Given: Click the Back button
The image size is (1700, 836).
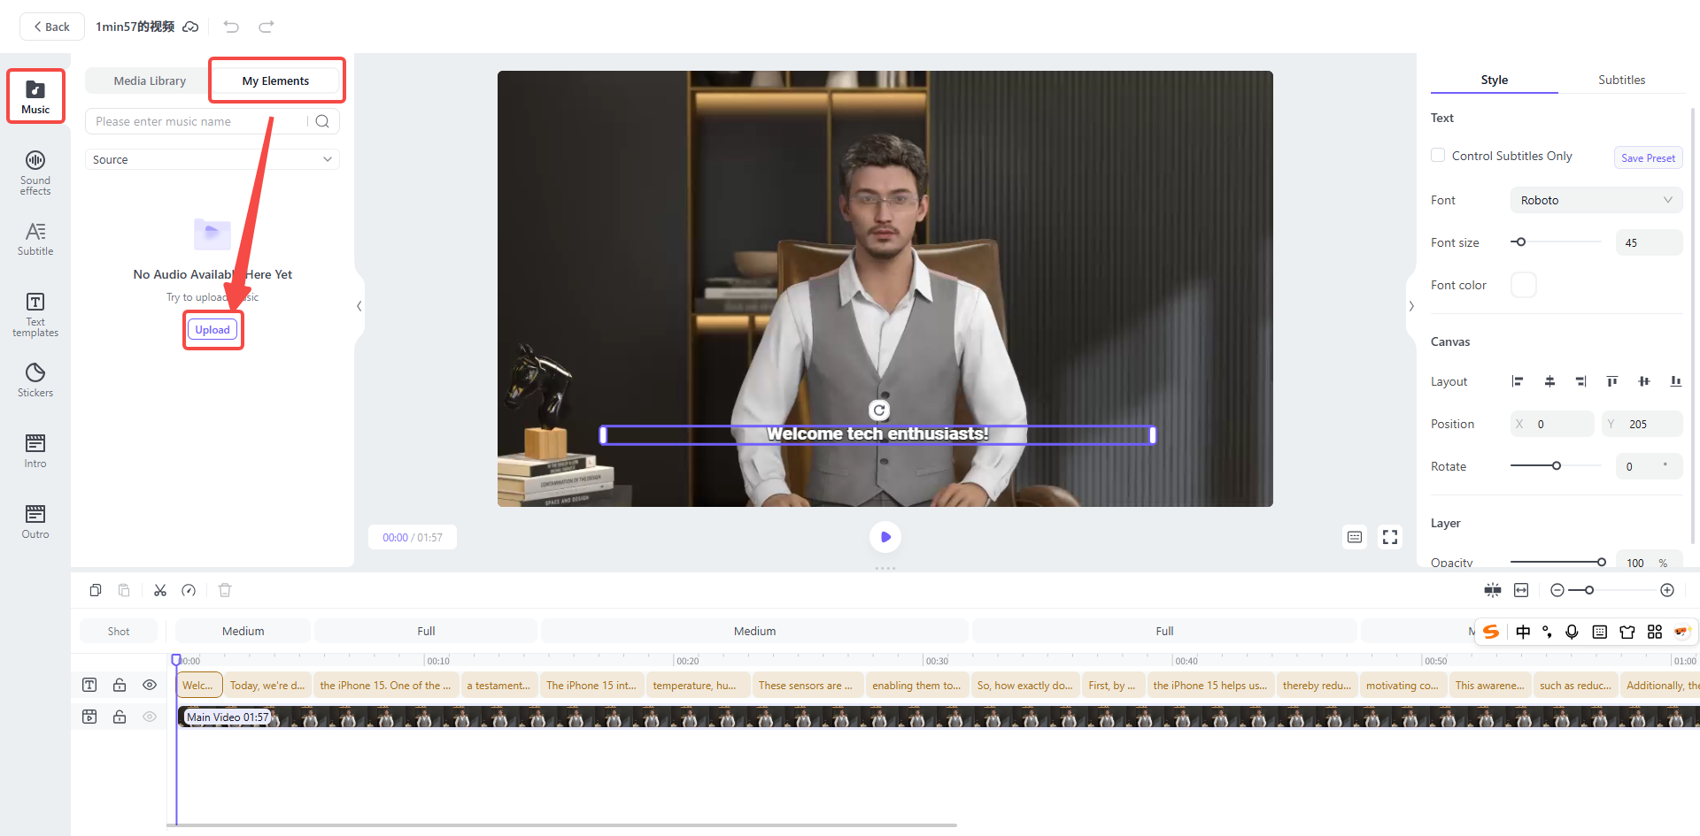Looking at the screenshot, I should tap(51, 27).
